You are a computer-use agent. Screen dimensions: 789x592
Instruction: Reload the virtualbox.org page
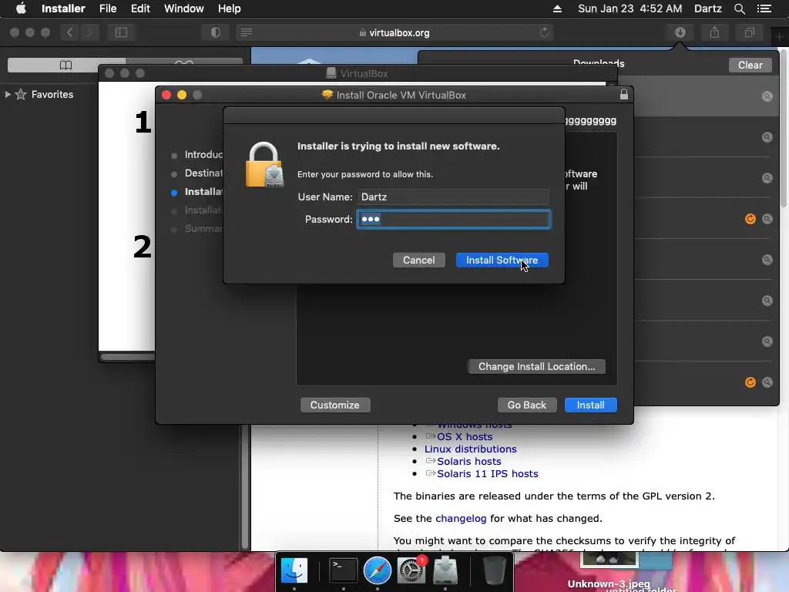pyautogui.click(x=544, y=32)
